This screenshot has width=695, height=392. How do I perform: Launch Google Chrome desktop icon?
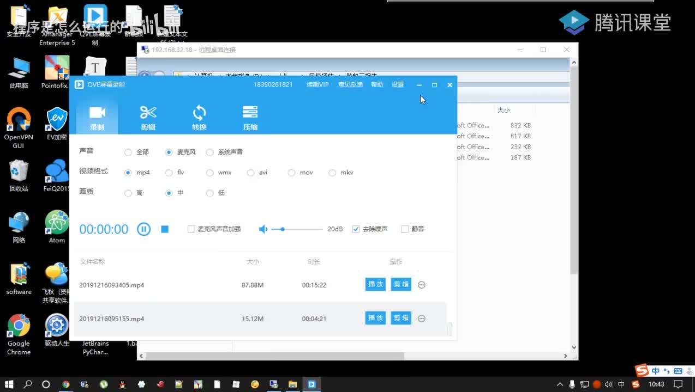pos(19,335)
